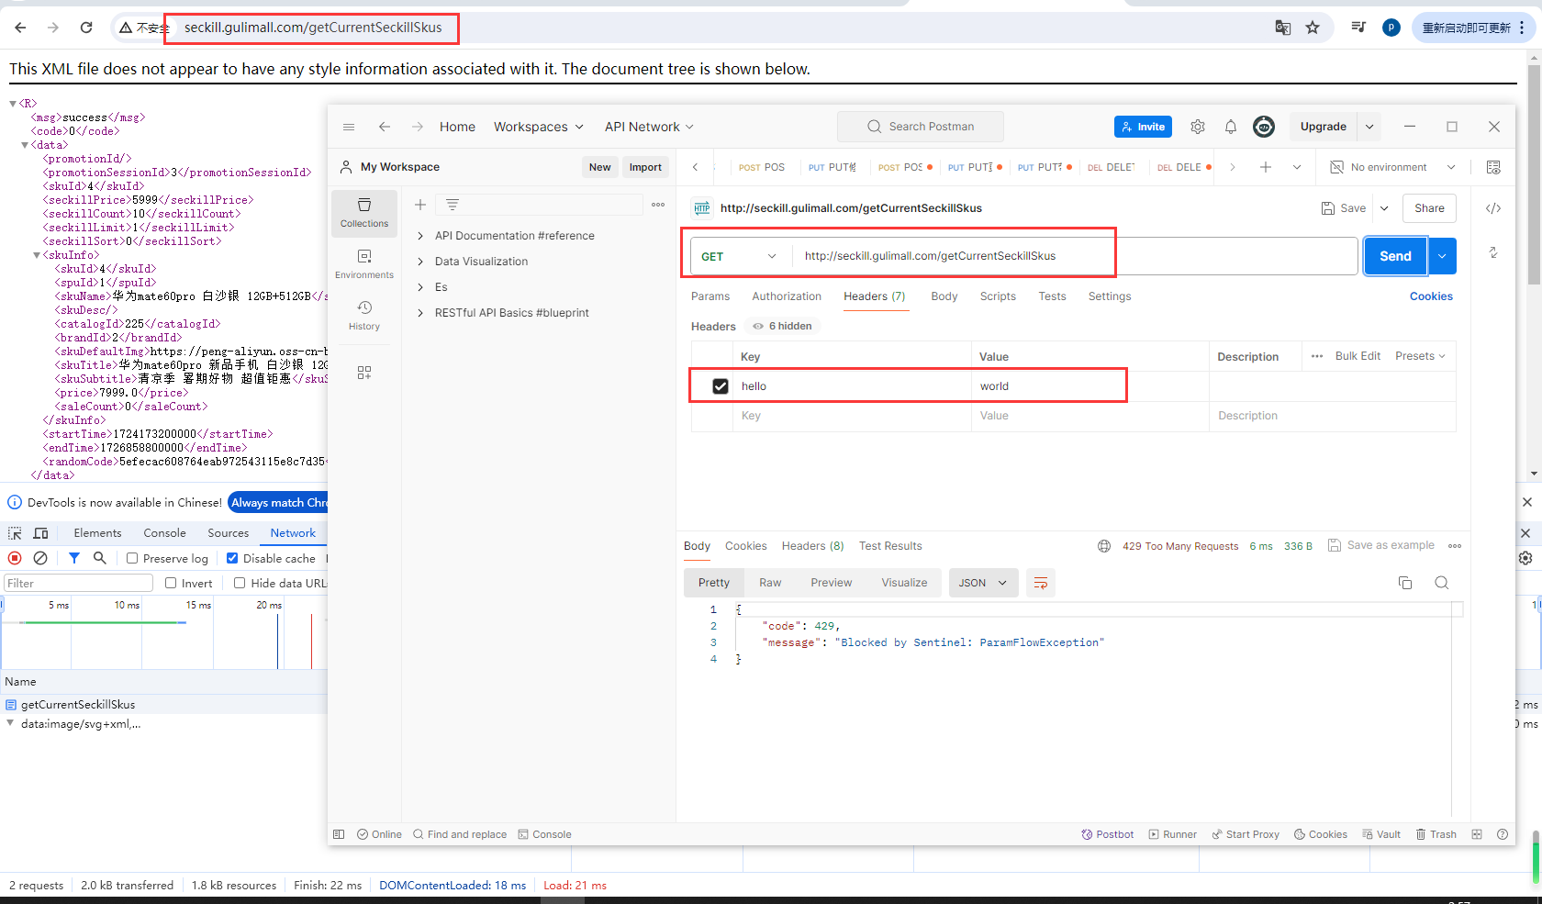1542x904 pixels.
Task: Open the Presets dropdown
Action: click(1420, 356)
